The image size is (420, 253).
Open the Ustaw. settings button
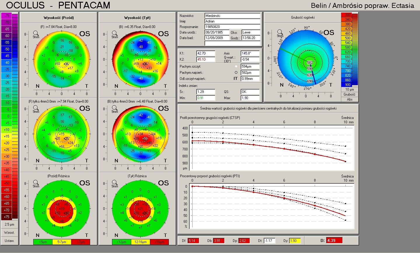pyautogui.click(x=9, y=241)
